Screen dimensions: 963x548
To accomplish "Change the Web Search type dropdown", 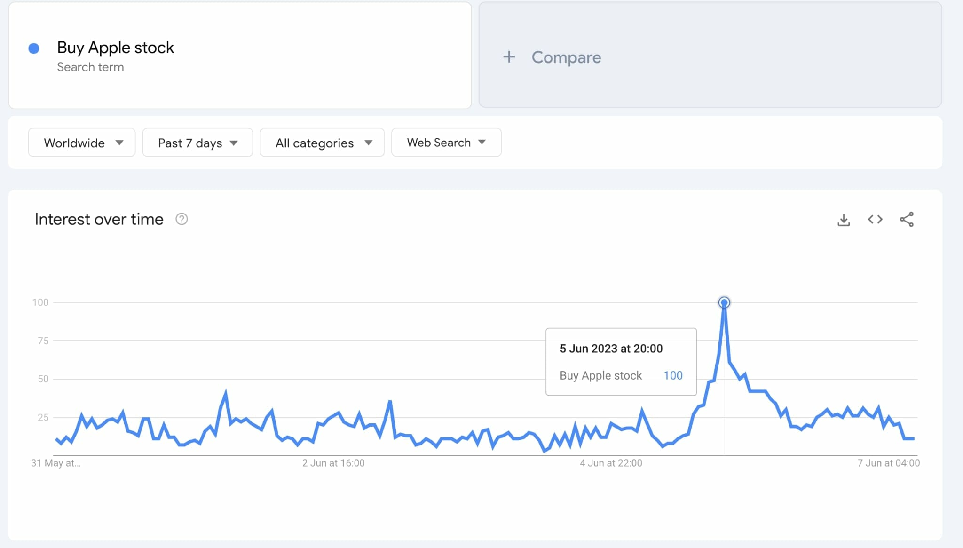I will click(446, 143).
